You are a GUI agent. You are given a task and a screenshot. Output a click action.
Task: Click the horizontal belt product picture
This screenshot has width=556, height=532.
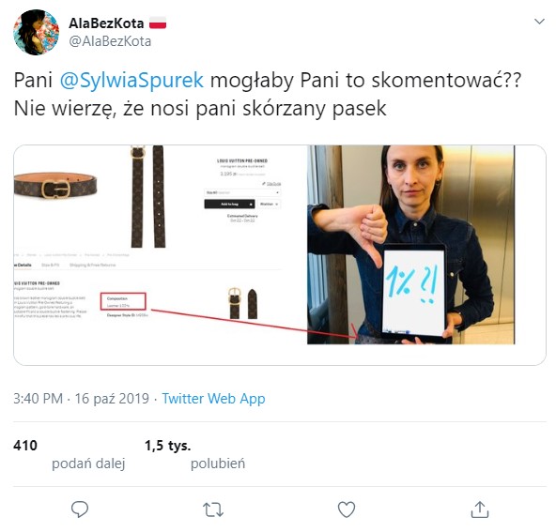55,185
